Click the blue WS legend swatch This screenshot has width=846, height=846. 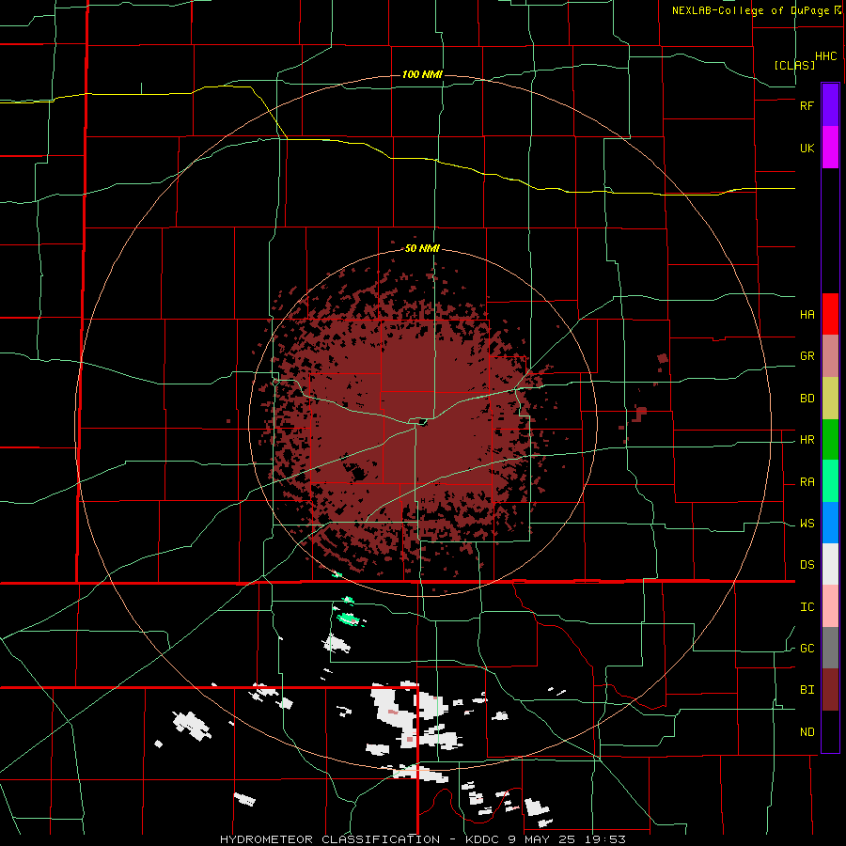pos(830,523)
